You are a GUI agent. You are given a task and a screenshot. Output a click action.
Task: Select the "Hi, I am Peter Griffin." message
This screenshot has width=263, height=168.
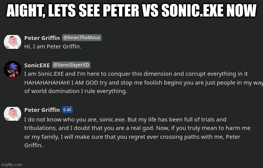[53, 47]
